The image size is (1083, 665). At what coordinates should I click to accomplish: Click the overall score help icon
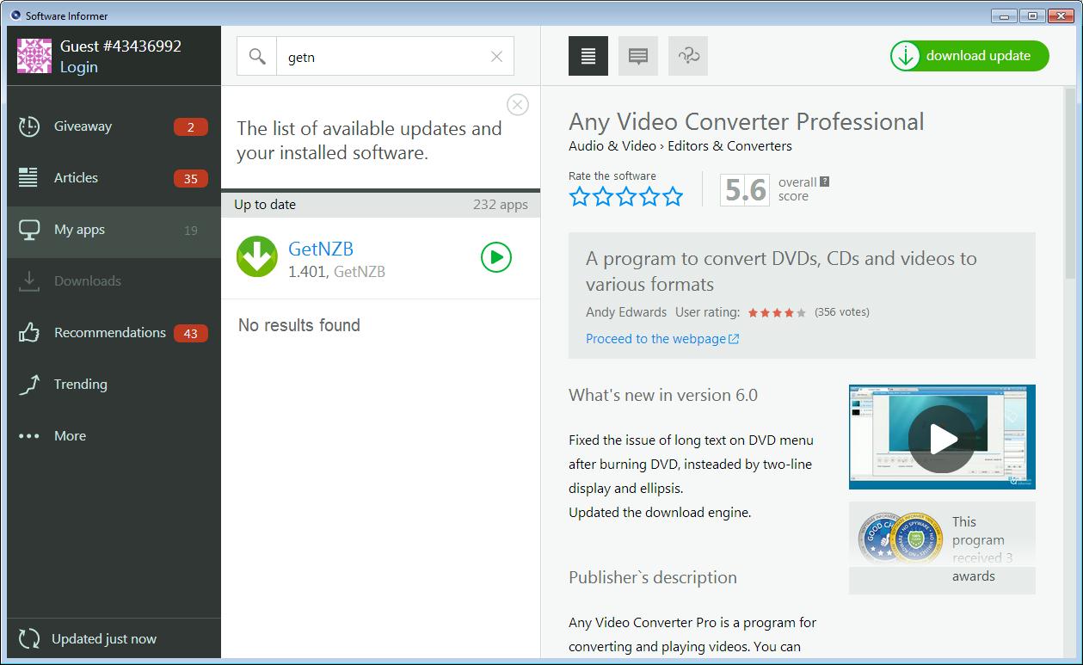pyautogui.click(x=825, y=182)
